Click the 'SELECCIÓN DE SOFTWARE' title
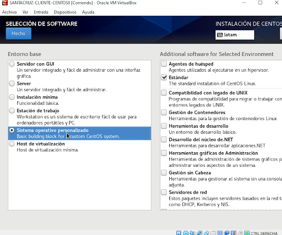Image resolution: width=282 pixels, height=235 pixels. [41, 24]
